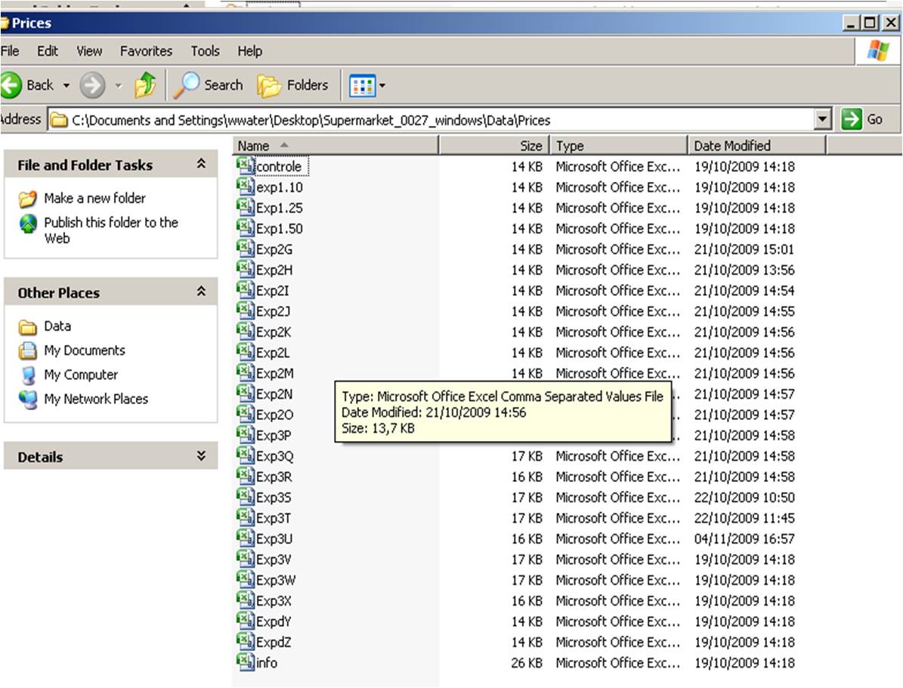Go up one folder level icon
Viewport: 903px width, 688px height.
pyautogui.click(x=146, y=85)
